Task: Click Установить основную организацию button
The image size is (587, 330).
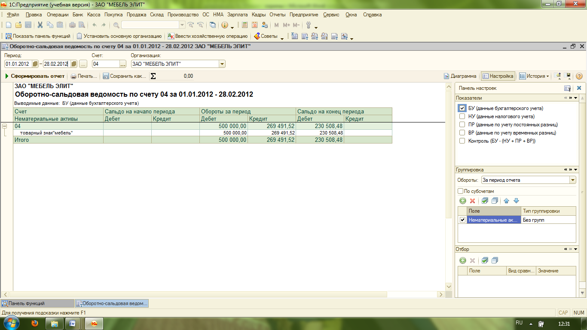Action: (x=119, y=37)
